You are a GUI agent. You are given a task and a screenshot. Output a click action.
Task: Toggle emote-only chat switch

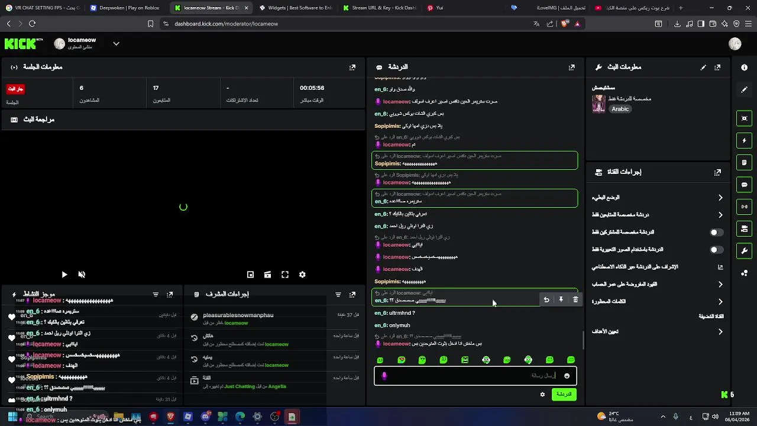pyautogui.click(x=717, y=250)
